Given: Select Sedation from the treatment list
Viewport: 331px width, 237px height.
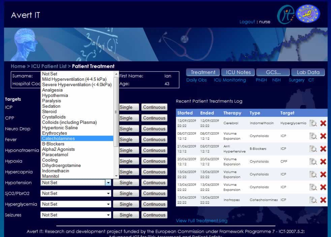Looking at the screenshot, I should [x=77, y=106].
